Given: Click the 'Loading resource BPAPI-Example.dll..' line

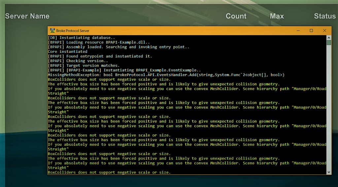Looking at the screenshot, I should click(x=99, y=42).
